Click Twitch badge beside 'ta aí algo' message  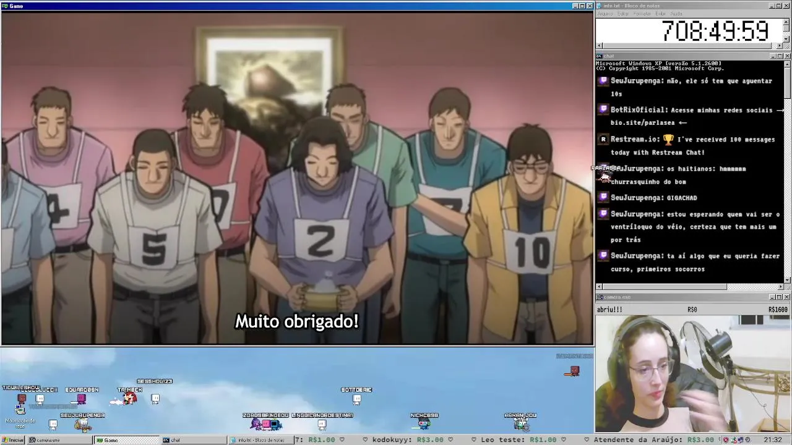pos(603,256)
